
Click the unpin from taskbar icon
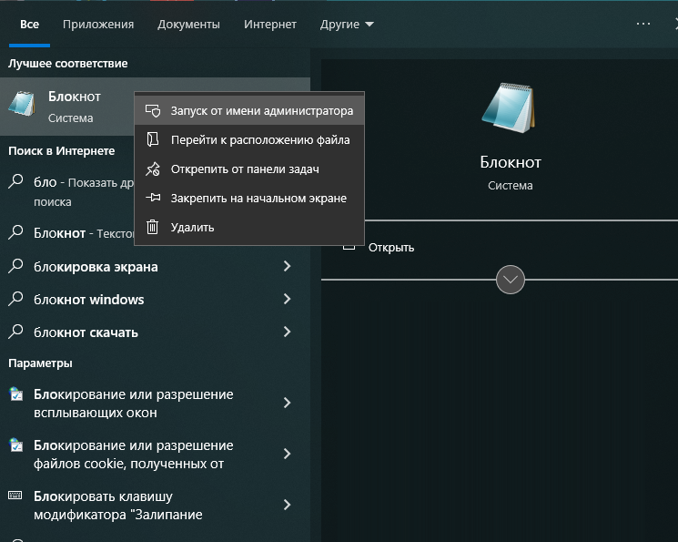click(x=153, y=169)
